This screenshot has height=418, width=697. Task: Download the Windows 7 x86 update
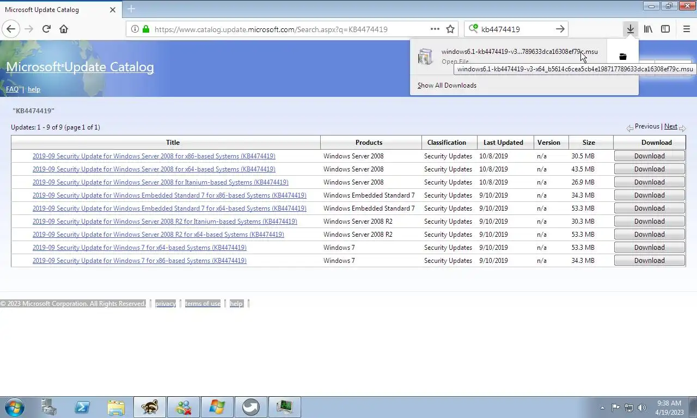pos(649,261)
